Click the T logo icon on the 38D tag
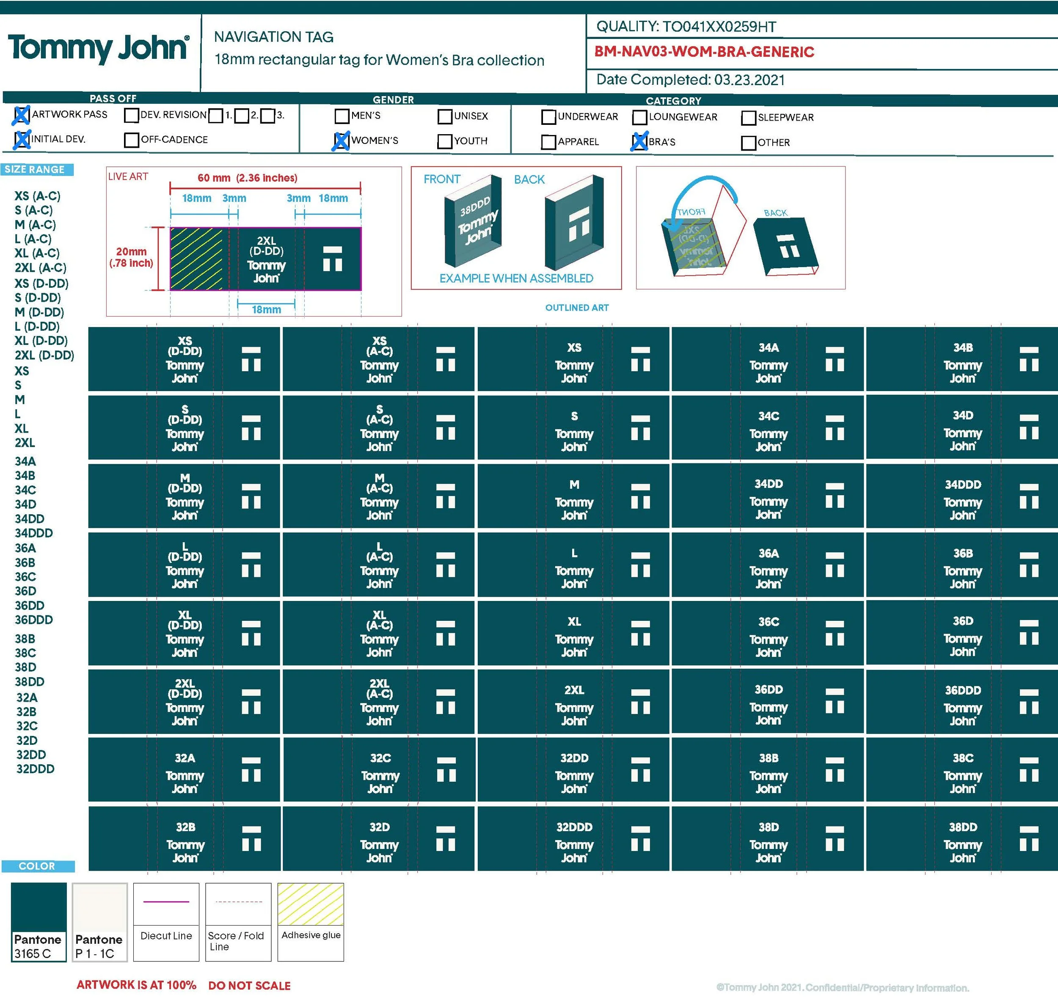Screen dimensions: 1058x1003 pos(835,838)
